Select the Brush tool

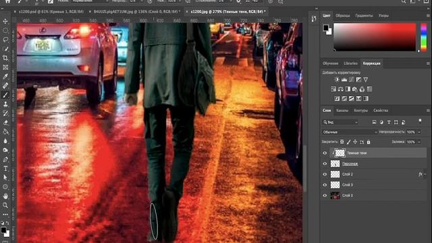point(5,94)
